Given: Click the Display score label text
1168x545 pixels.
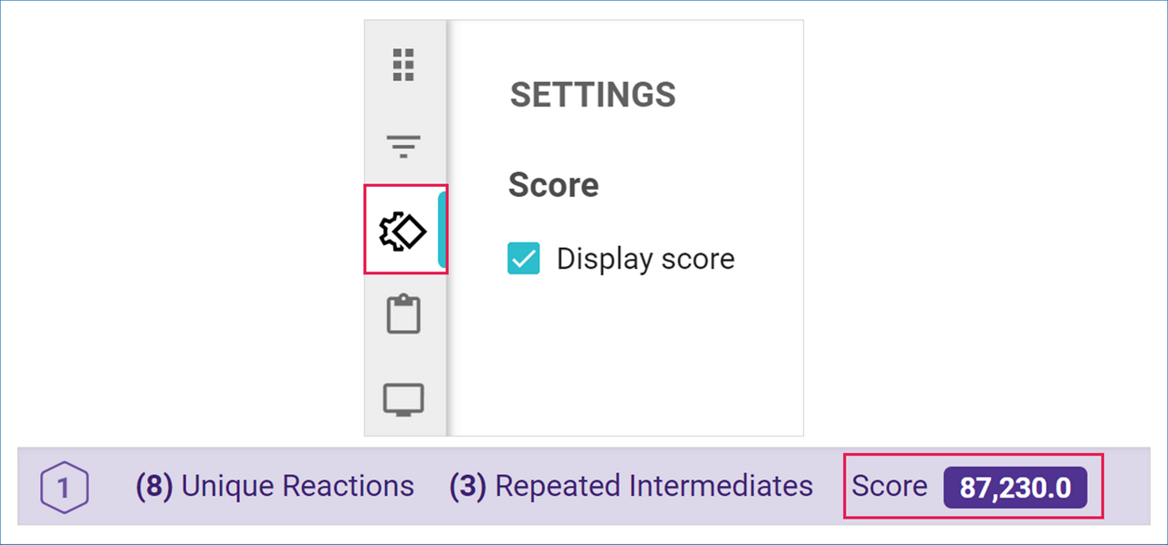Looking at the screenshot, I should 645,259.
